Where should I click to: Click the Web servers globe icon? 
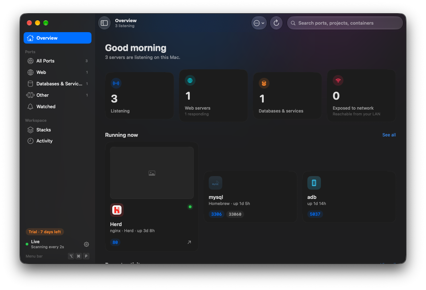pos(190,80)
